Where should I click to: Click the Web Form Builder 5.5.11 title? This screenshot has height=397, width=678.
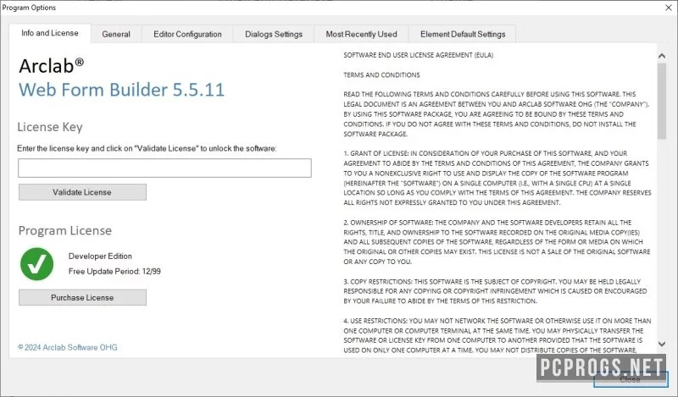tap(121, 90)
